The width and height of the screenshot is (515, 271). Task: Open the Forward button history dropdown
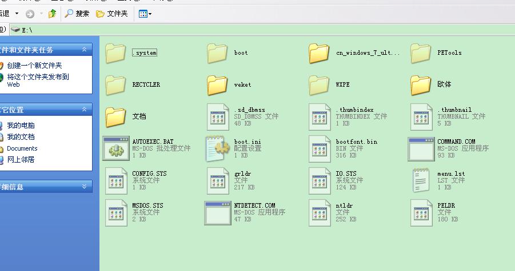coord(41,14)
